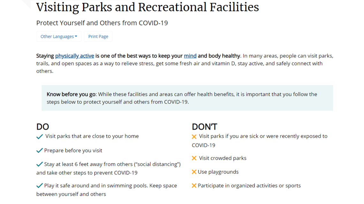Click the DO section heading

tap(42, 127)
